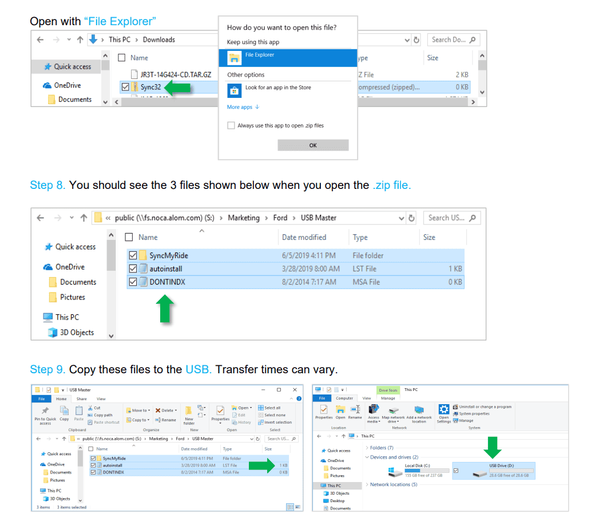This screenshot has height=529, width=595.
Task: Switch to Manage tab under Drive Tools
Action: click(388, 398)
